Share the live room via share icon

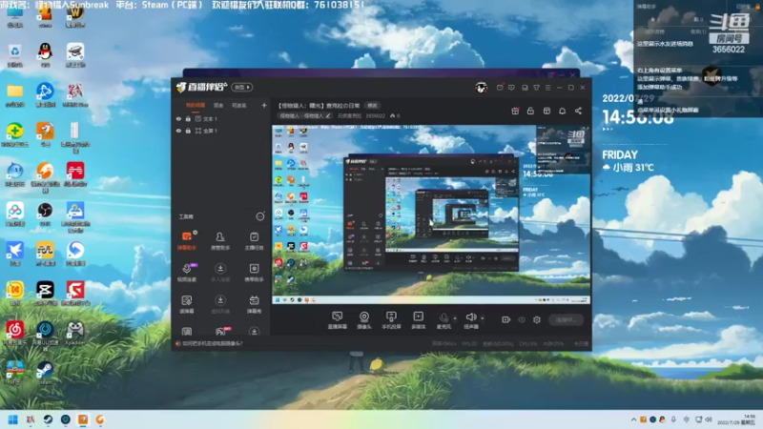578,111
